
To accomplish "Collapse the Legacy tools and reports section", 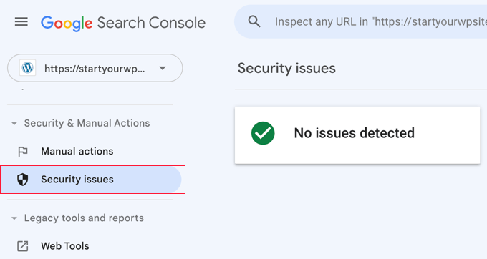I will (14, 218).
